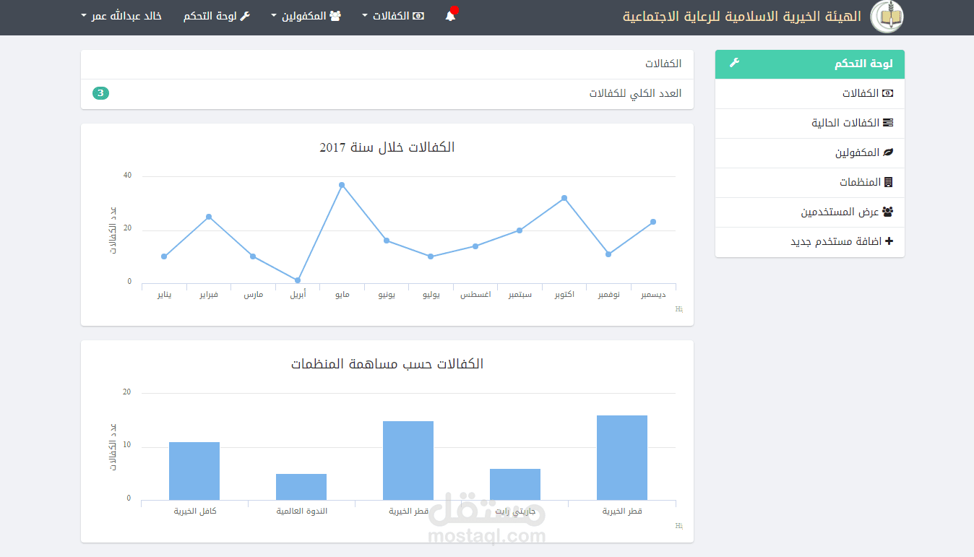
Task: Click the يونيو axis label
Action: point(387,295)
